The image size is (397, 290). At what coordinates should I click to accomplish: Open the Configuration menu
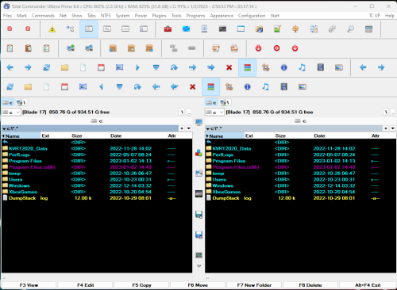252,16
